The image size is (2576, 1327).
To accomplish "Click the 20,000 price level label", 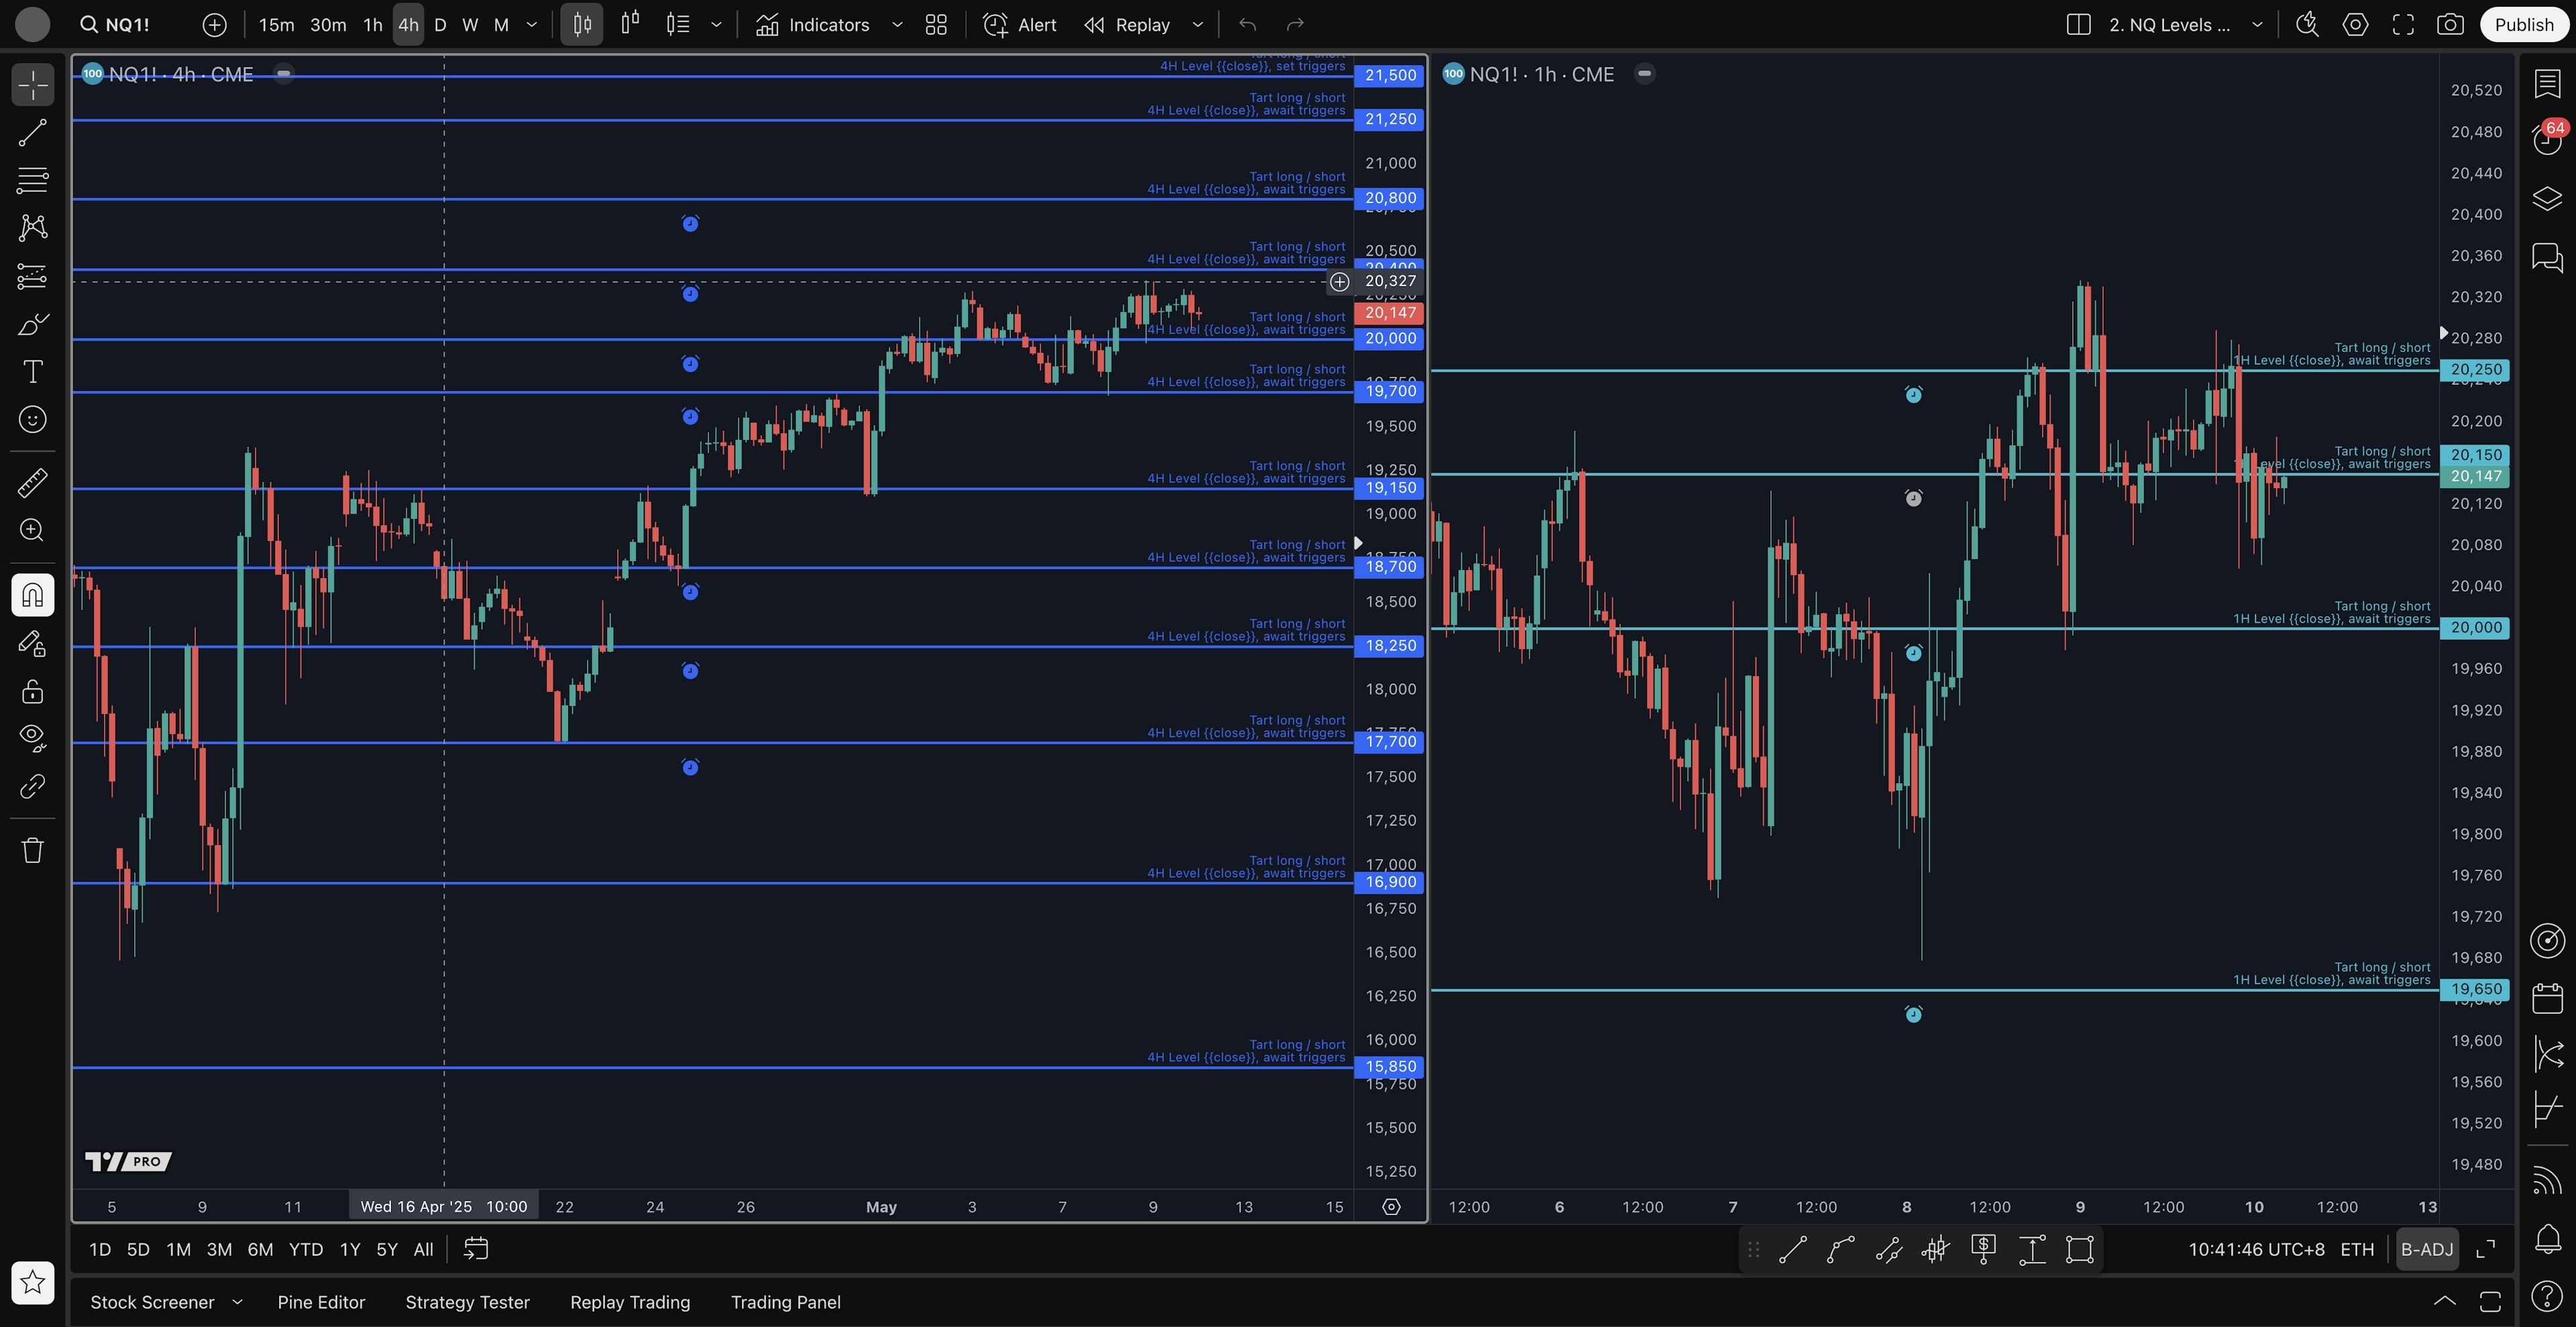I will click(x=1390, y=339).
